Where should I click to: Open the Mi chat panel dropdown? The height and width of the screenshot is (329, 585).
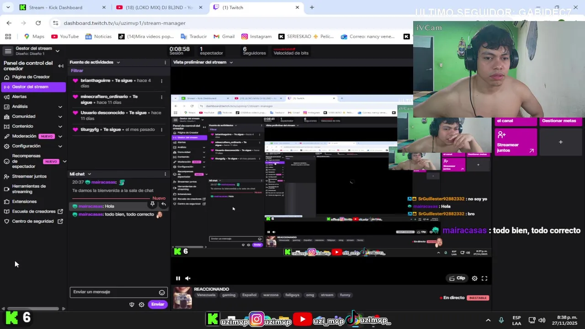click(89, 174)
